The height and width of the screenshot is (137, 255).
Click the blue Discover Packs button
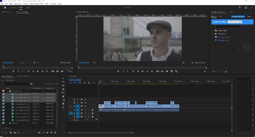coord(238,16)
